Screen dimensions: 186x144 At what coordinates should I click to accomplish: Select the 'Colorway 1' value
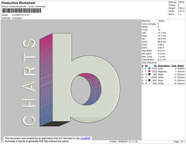click(x=17, y=18)
